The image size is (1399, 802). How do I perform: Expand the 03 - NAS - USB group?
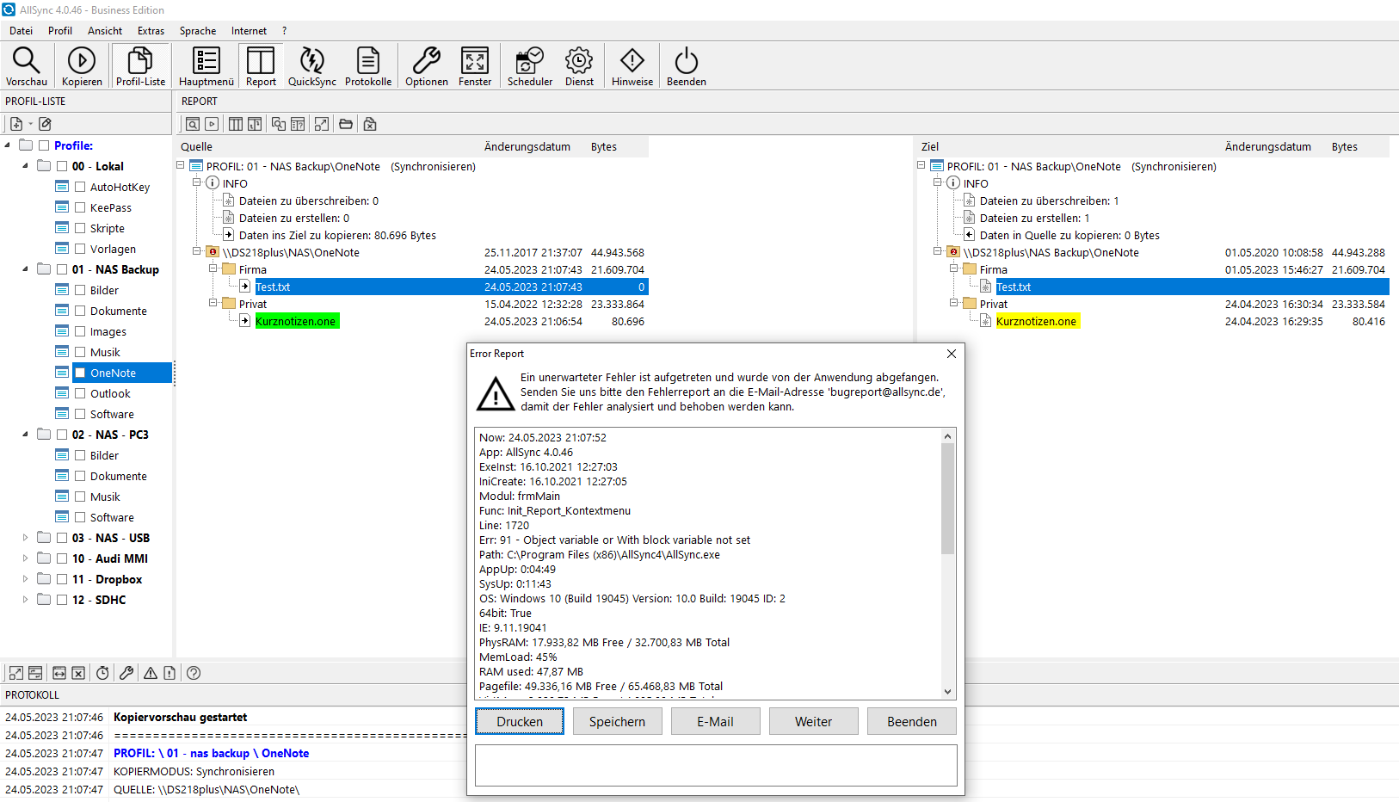(x=25, y=538)
